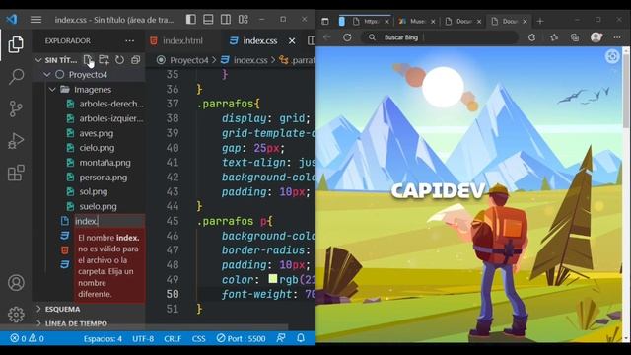Close the index.css editor tab
This screenshot has width=631, height=355.
coord(292,41)
